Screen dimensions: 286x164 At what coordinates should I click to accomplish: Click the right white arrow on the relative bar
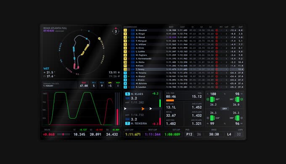[151, 109]
